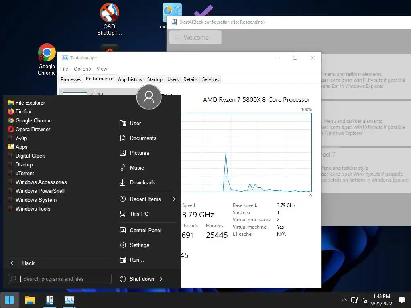Click Welcome tab in StartAllBack configuration
Image resolution: width=411 pixels, height=308 pixels.
(195, 37)
